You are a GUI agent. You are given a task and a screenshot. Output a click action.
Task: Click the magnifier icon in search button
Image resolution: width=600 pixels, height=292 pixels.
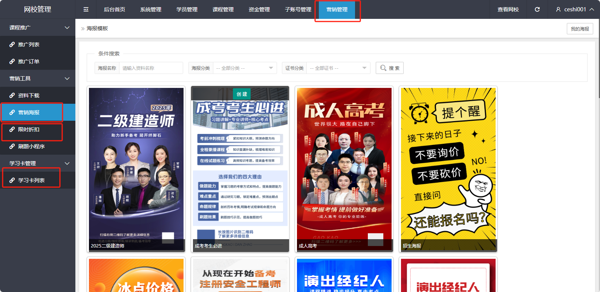point(383,68)
